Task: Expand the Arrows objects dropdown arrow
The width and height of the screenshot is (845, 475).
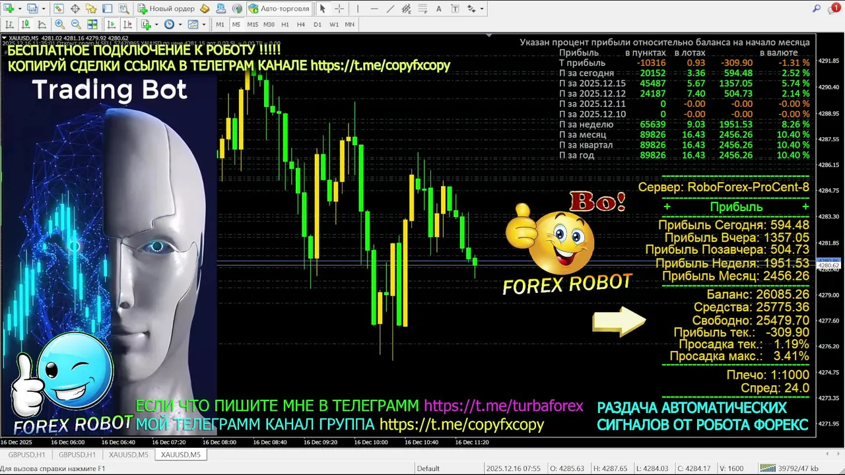Action: [x=482, y=9]
